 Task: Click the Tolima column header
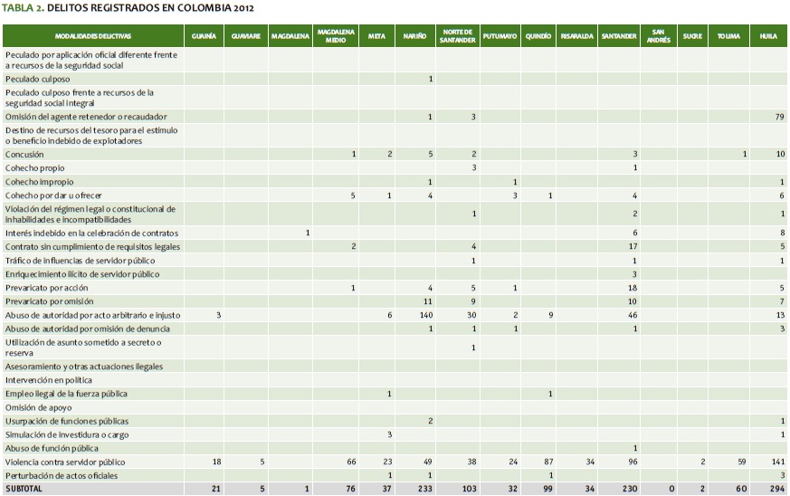coord(728,35)
